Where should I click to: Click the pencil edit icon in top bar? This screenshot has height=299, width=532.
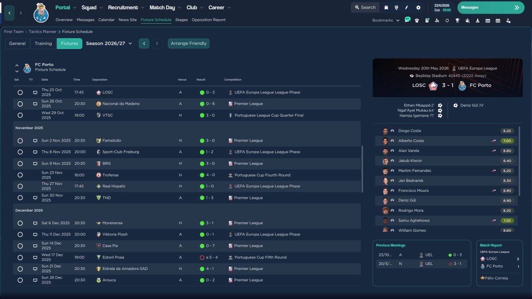click(407, 7)
